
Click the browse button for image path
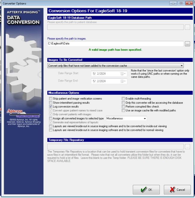pos(187,44)
